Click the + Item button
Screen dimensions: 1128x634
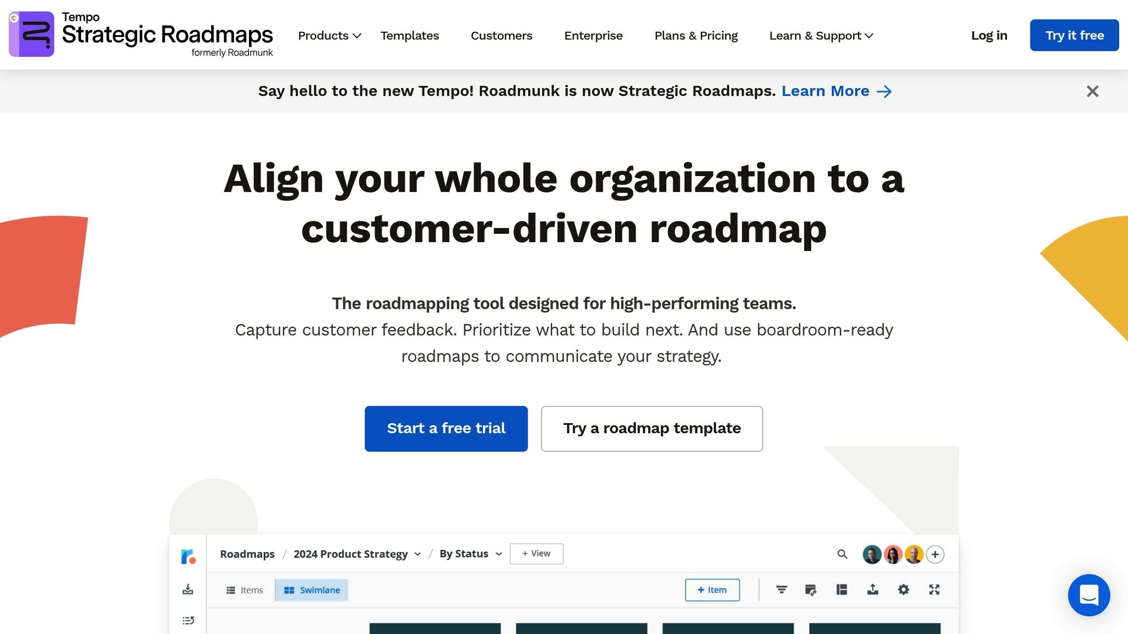click(712, 590)
